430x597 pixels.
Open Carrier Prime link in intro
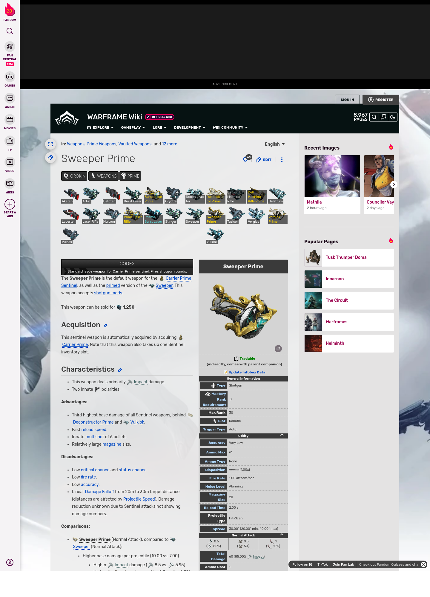(178, 278)
